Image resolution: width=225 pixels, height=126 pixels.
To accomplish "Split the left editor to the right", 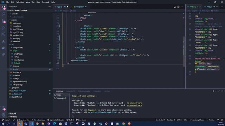I will 178,7.
